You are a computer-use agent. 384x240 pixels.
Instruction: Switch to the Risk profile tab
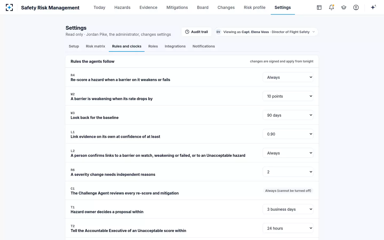255,7
